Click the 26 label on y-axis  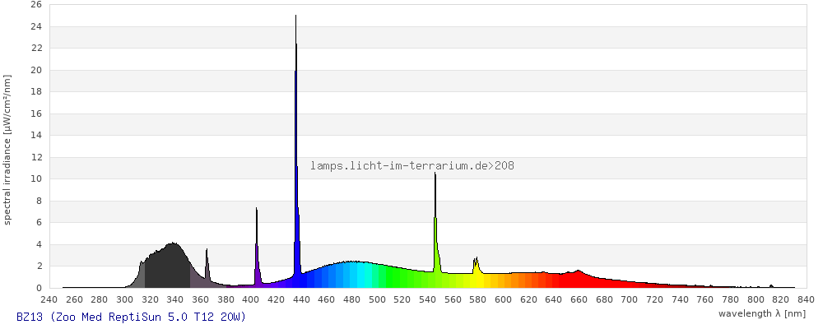[36, 4]
